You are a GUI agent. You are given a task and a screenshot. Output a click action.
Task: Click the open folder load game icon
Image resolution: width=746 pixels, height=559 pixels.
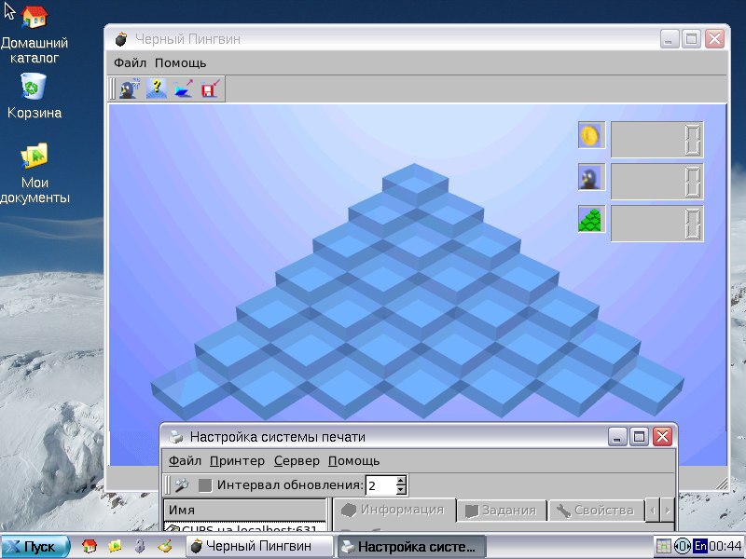(x=183, y=89)
